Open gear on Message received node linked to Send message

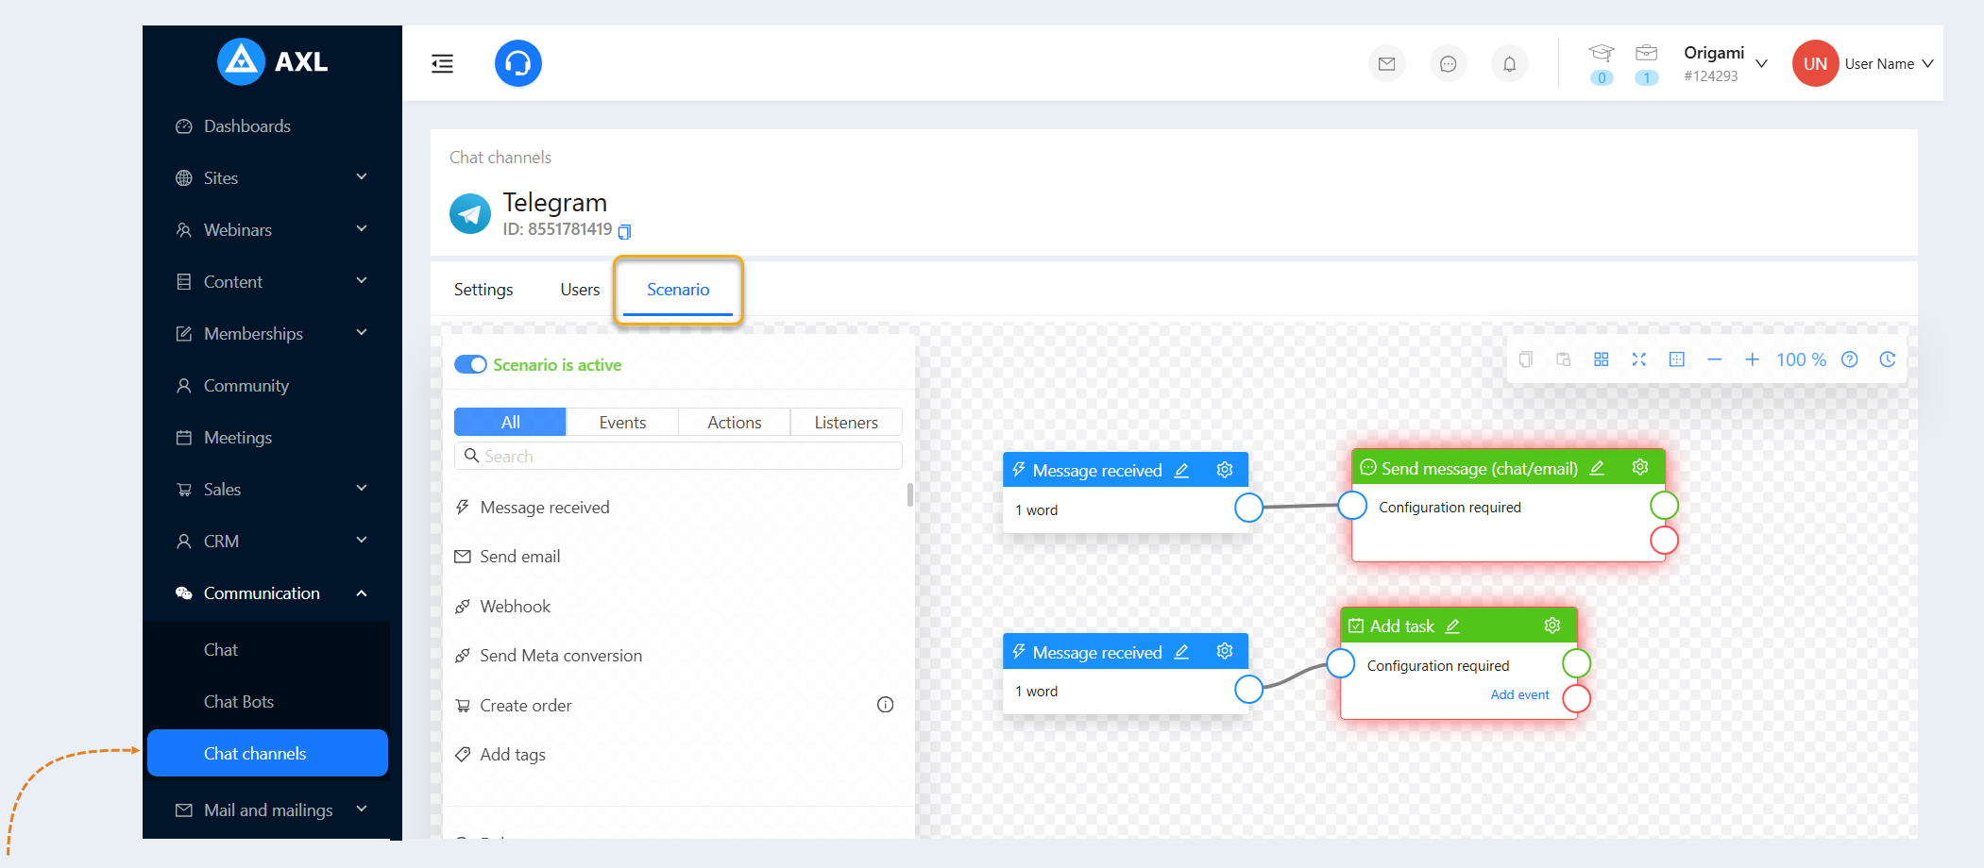(1225, 470)
